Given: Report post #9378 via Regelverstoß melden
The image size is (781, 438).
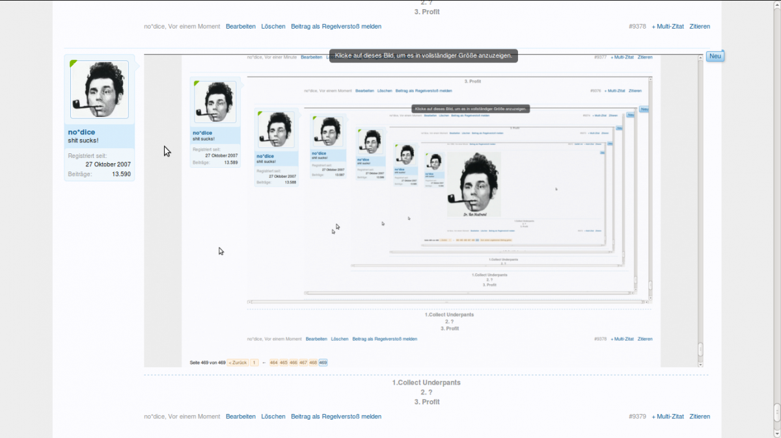Looking at the screenshot, I should (x=336, y=27).
